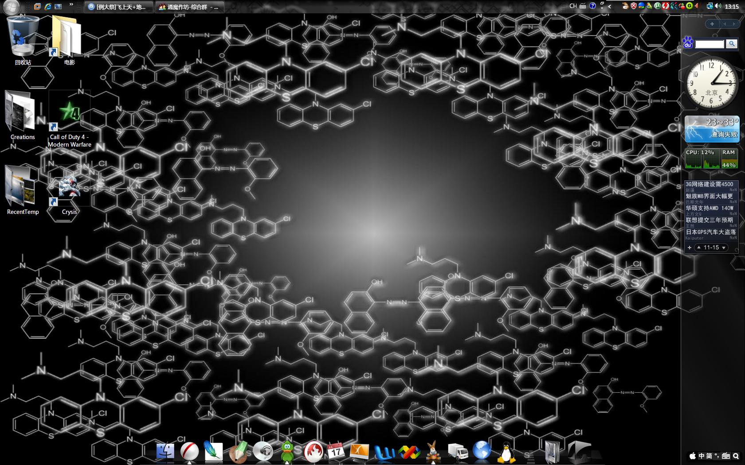Open news headline 3G网络建设需4500
The height and width of the screenshot is (465, 745).
710,184
